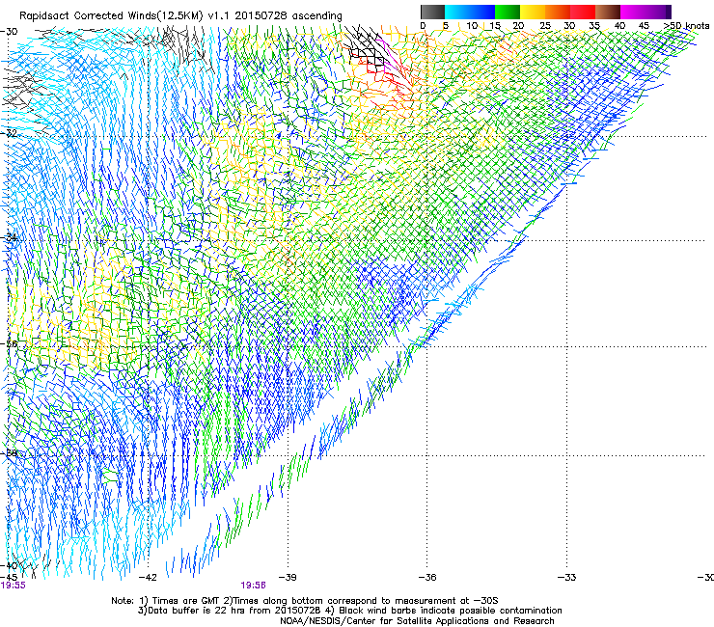
Task: Click the '25' legend scale number
Action: 544,26
